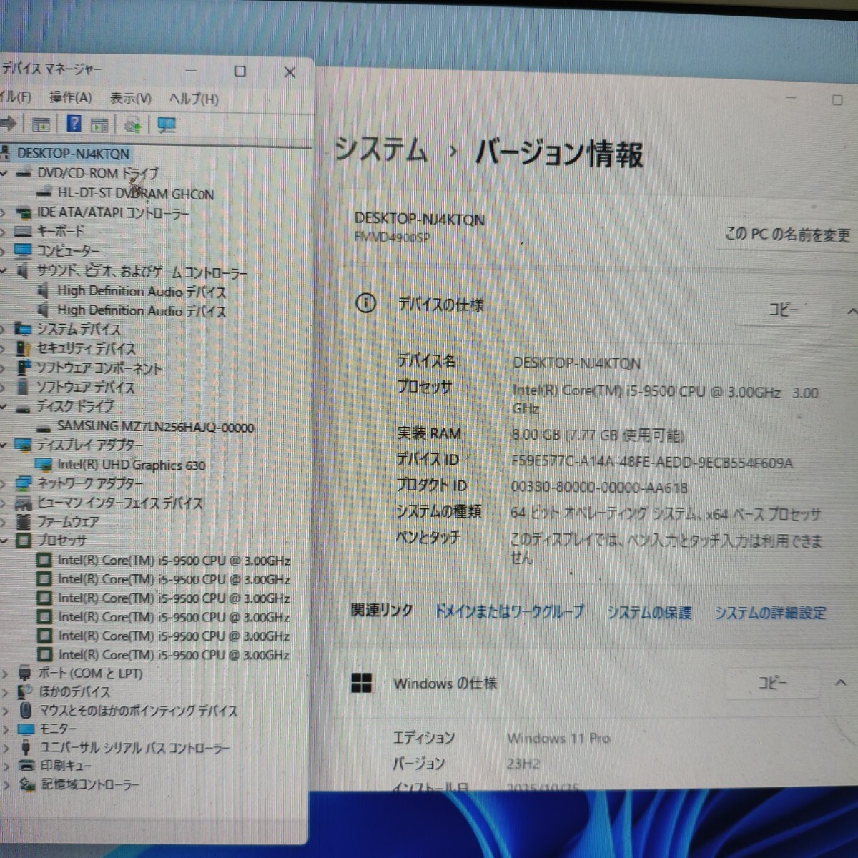Click the 記憶域コントローラー category icon
Screen dimensions: 858x858
click(27, 784)
